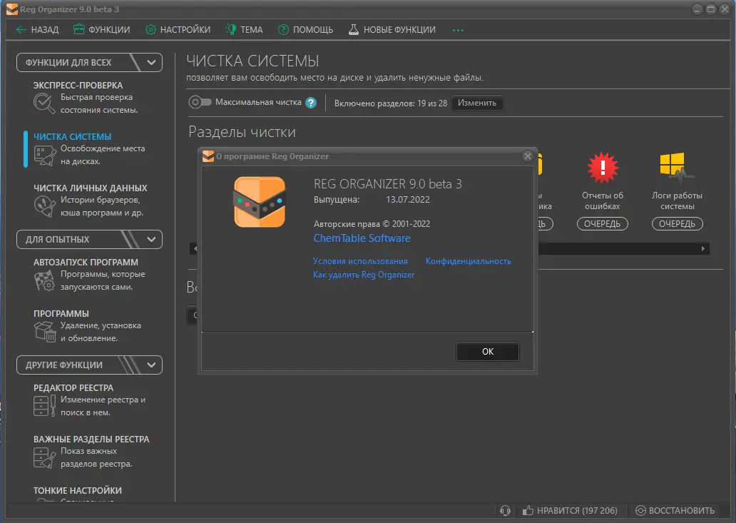Click the АВТОЗАПУСК ПРОГРАММ flag icon

[x=45, y=281]
